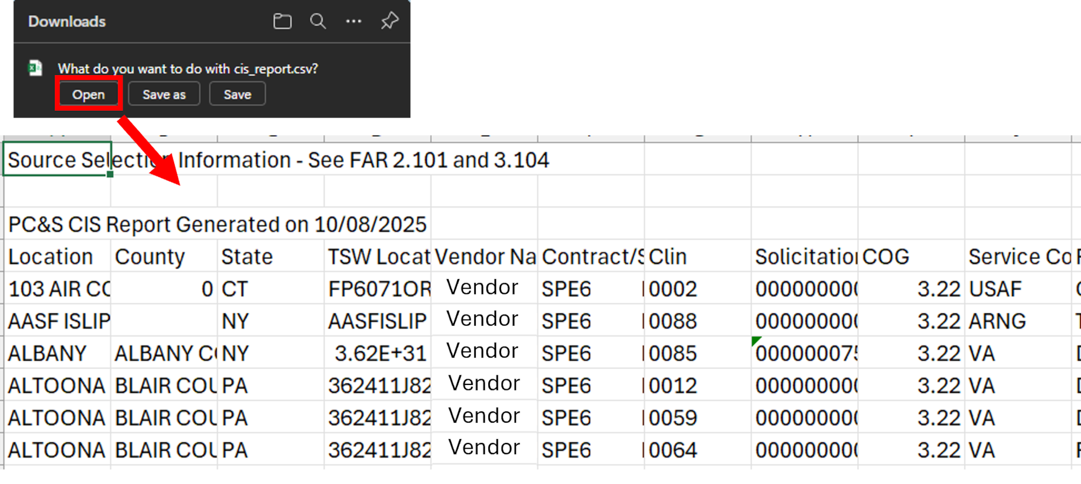The width and height of the screenshot is (1081, 484).
Task: Save the cis_report.csv download
Action: click(x=237, y=94)
